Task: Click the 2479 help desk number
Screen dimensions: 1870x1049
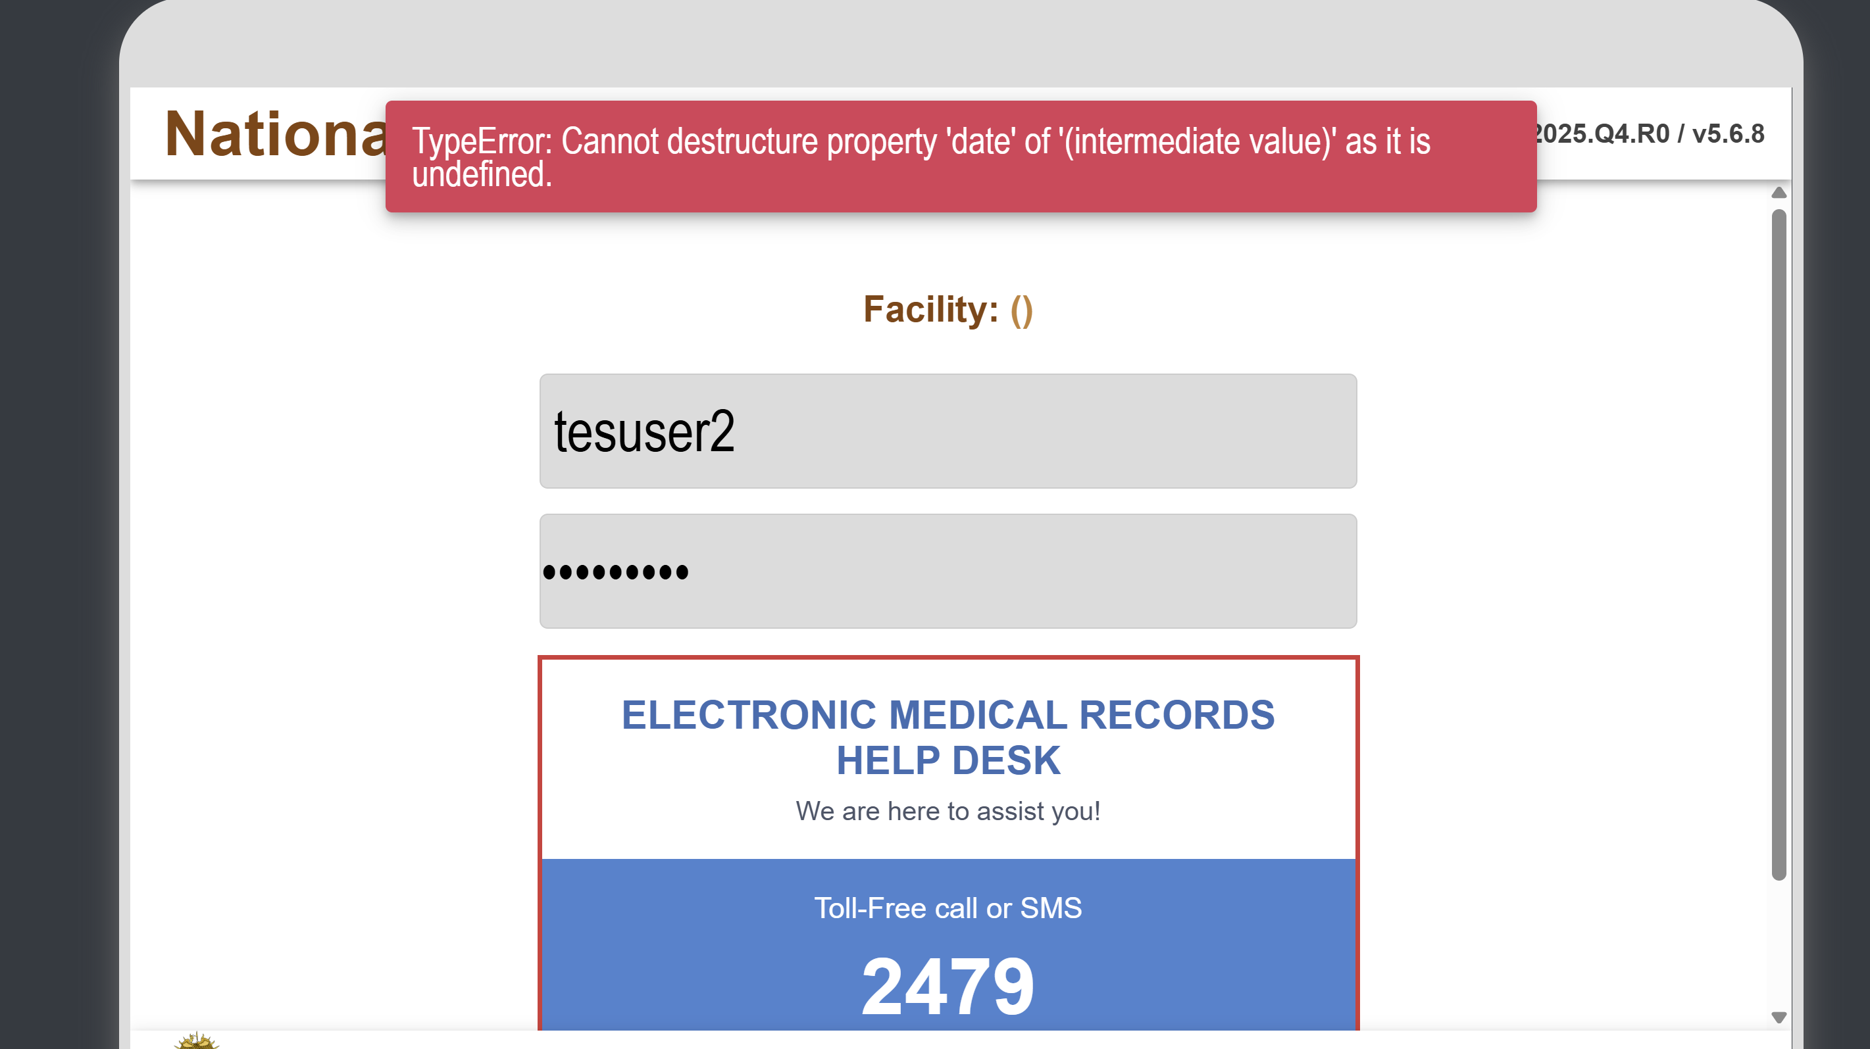Action: pos(948,987)
